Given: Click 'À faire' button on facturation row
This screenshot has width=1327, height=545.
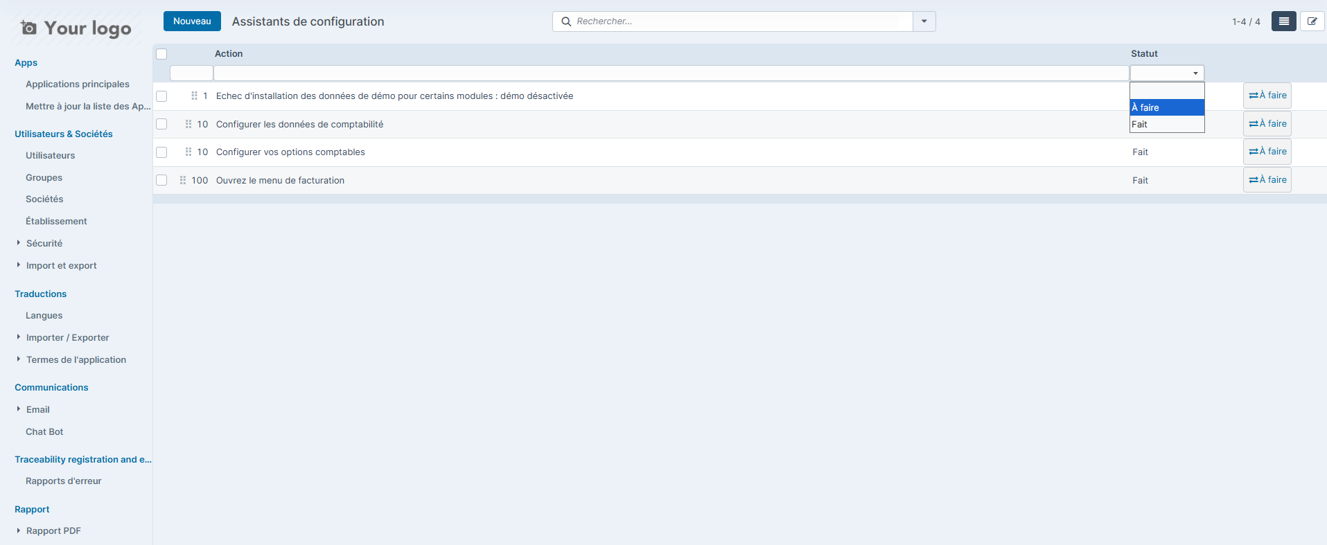Looking at the screenshot, I should 1267,180.
